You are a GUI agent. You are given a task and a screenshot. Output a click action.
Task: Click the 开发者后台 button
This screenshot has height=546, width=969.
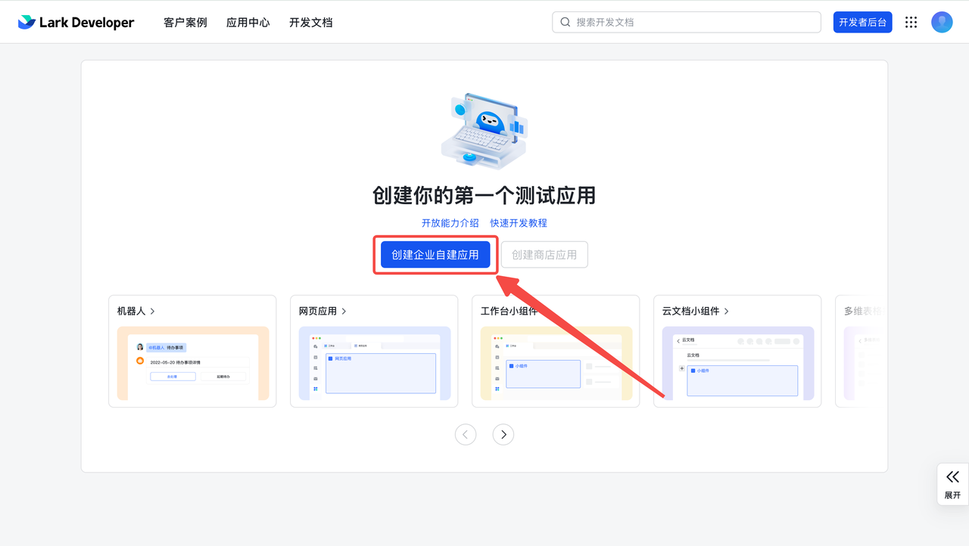tap(863, 22)
